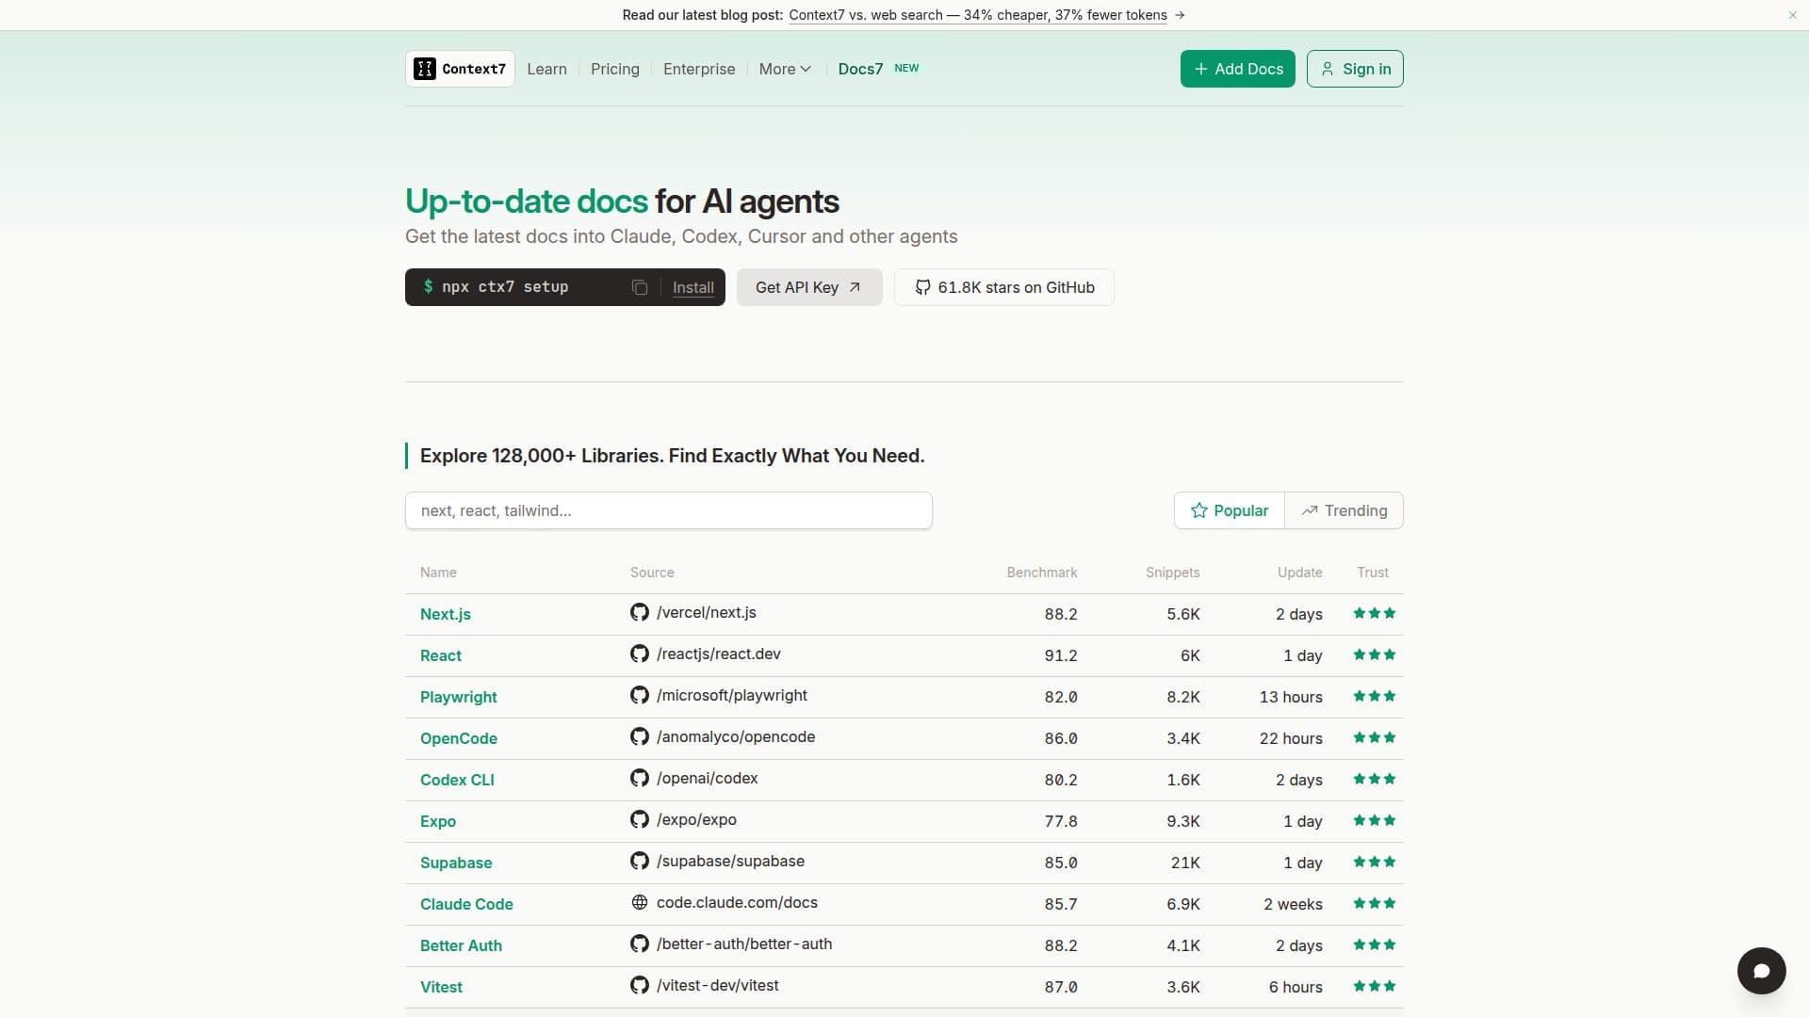Go to the Pricing page

pos(615,69)
